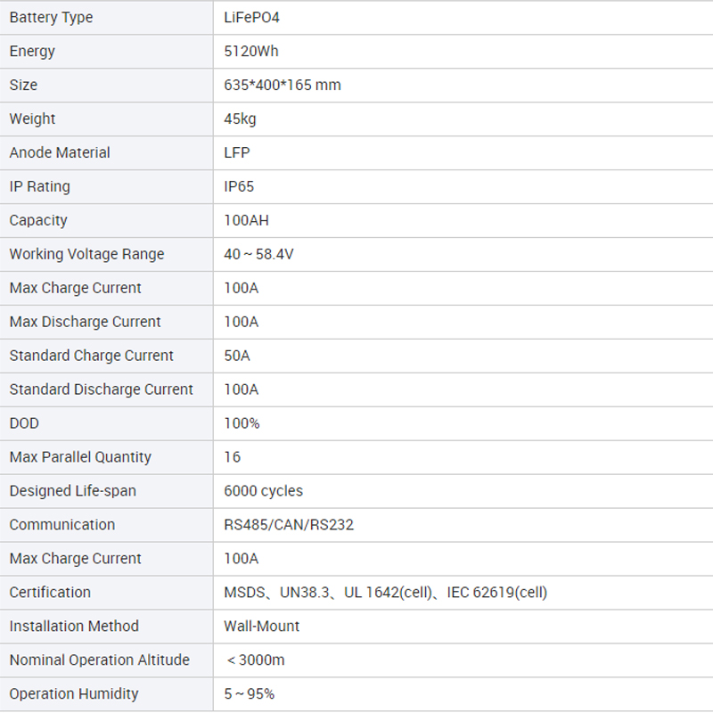The image size is (713, 713).
Task: Click the Battery Type label cell
Action: coord(51,18)
